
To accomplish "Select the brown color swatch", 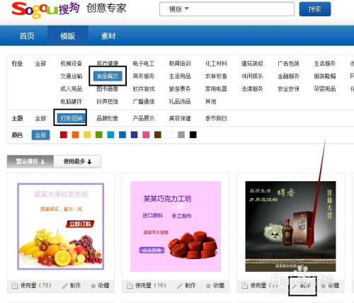I will 158,135.
